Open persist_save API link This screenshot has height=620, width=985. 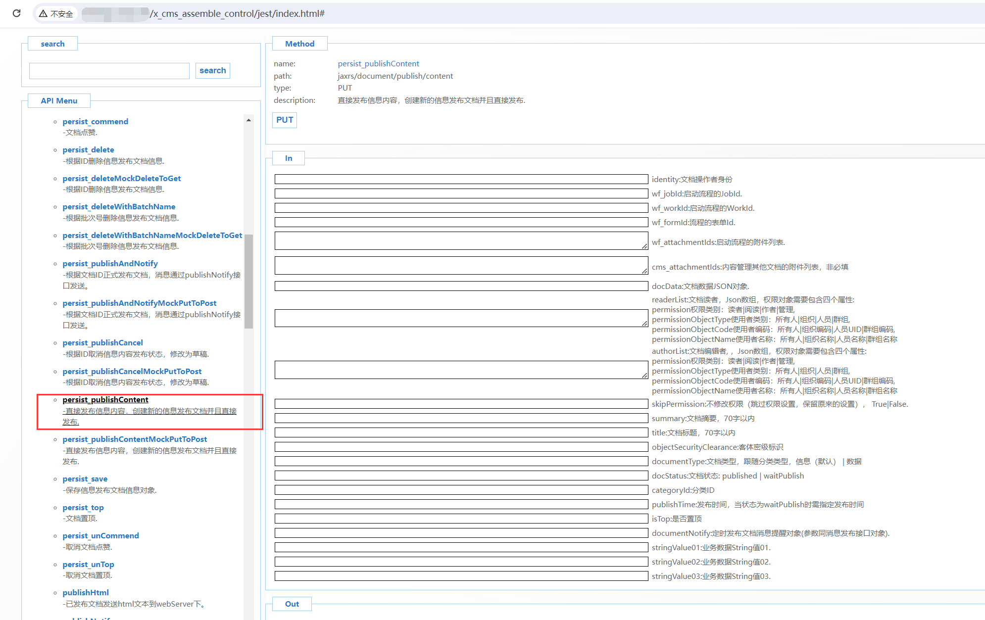[x=85, y=478]
